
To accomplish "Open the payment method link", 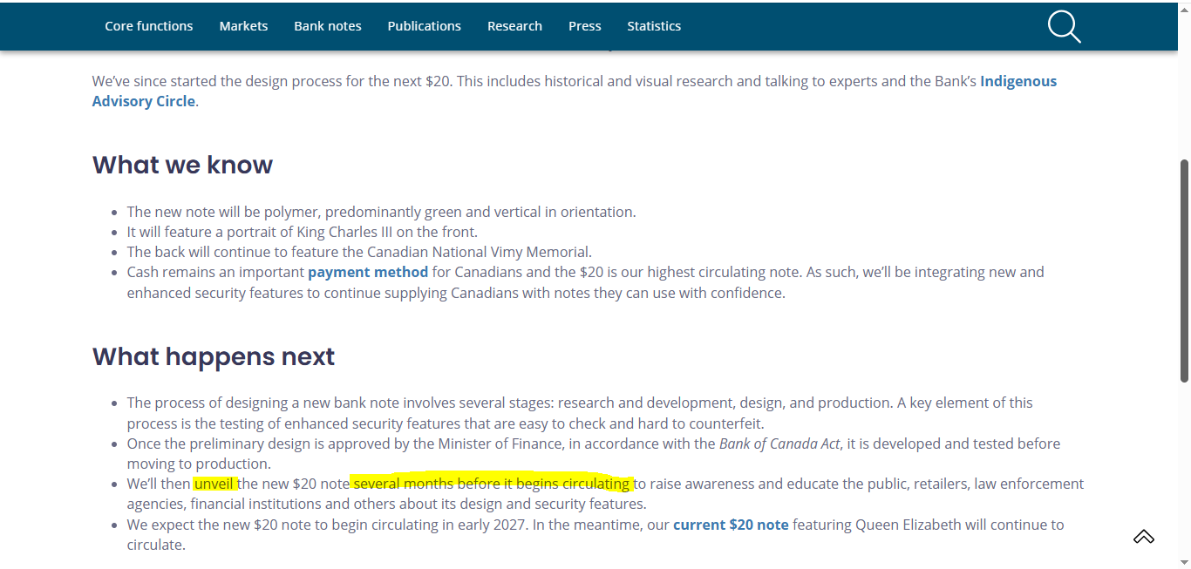I will pos(368,272).
